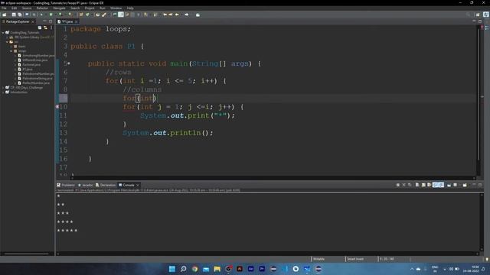Click the New file toolbar icon
The height and width of the screenshot is (275, 490).
5,15
